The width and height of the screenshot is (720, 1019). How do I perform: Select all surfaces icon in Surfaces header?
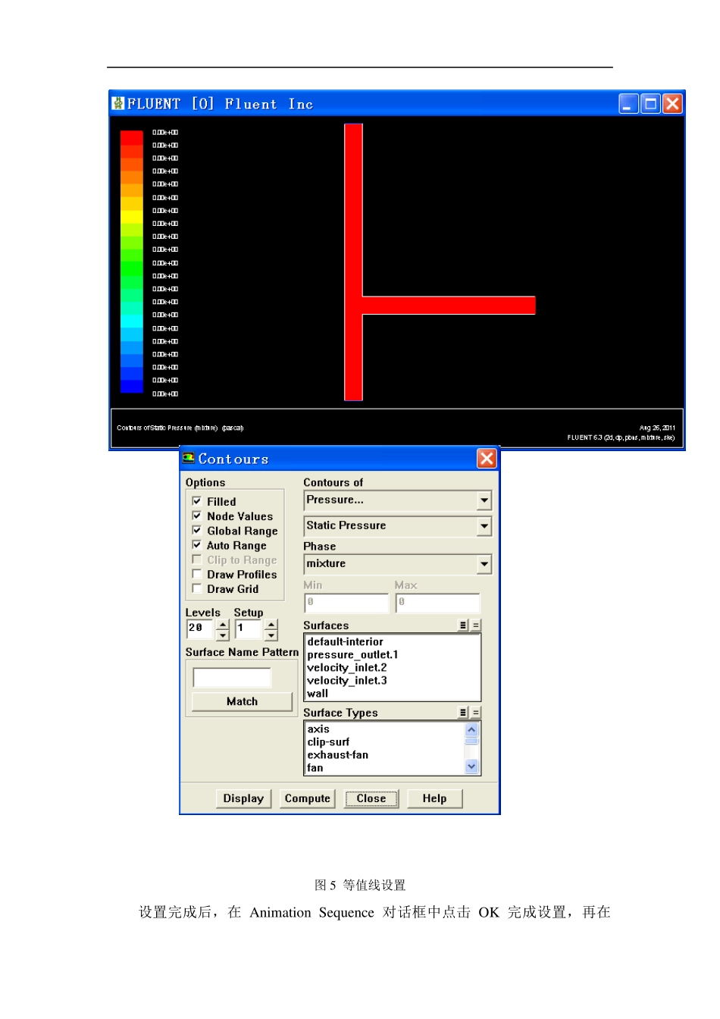(x=463, y=626)
